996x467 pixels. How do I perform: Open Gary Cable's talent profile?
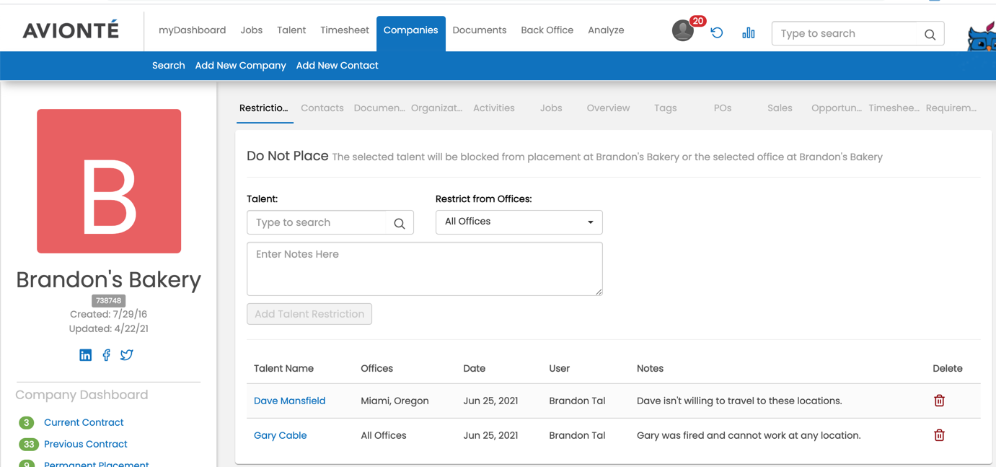(281, 435)
